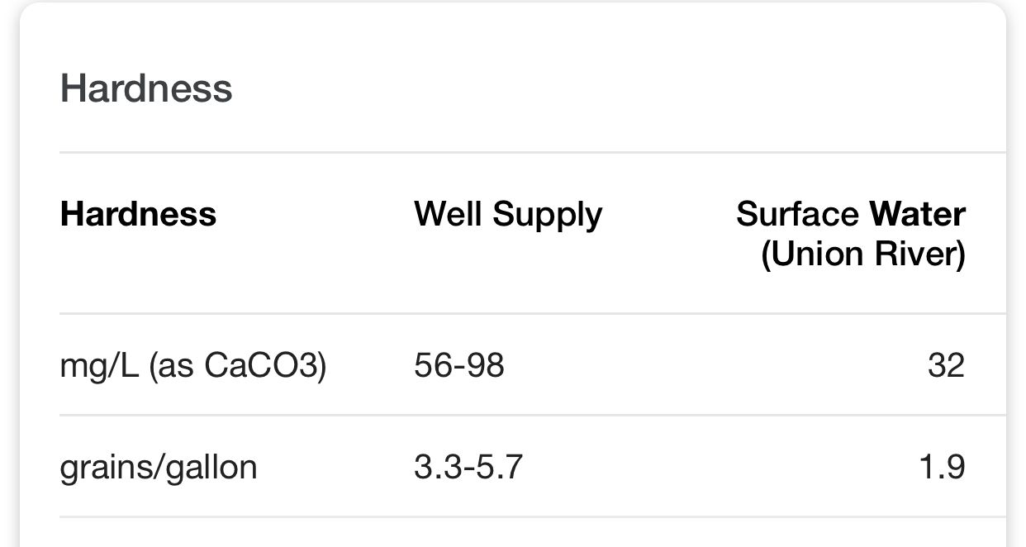Image resolution: width=1026 pixels, height=547 pixels.
Task: Click the Hardness section title
Action: point(146,88)
